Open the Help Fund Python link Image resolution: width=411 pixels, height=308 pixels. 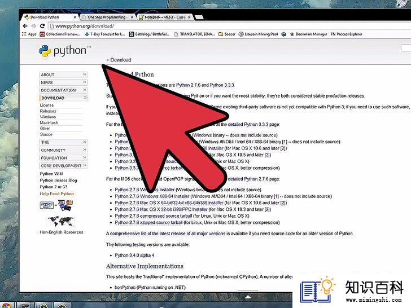click(x=57, y=193)
